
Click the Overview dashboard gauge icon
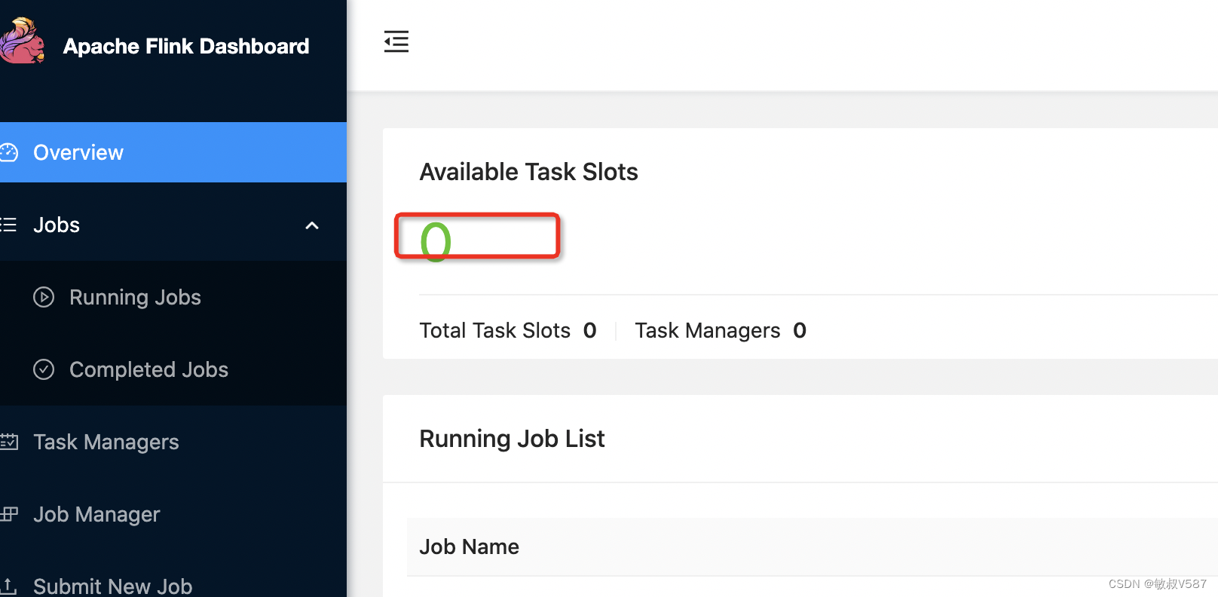point(9,152)
